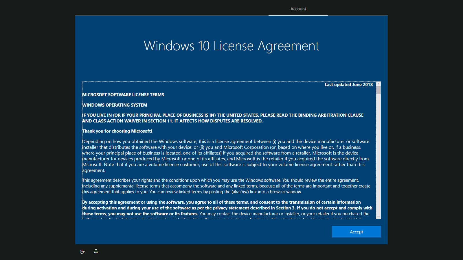Click the "Last updated June 2018" text
Screen dimensions: 463x260
click(348, 85)
